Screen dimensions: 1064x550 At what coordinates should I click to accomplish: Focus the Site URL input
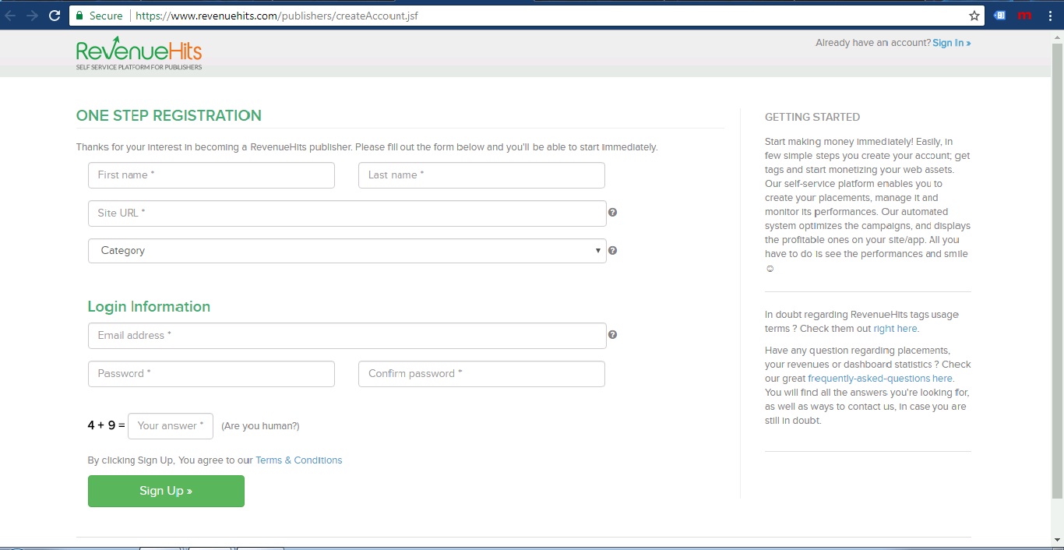click(x=347, y=213)
